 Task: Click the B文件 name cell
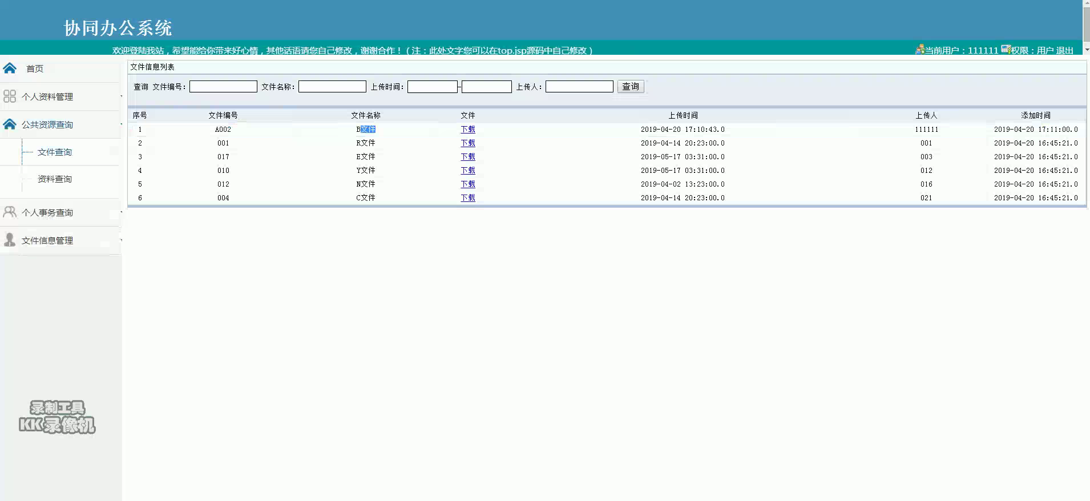pyautogui.click(x=366, y=130)
